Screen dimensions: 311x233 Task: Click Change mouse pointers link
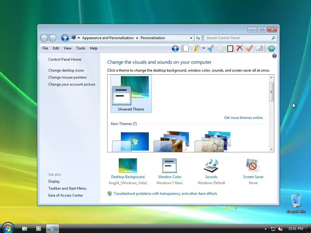point(67,77)
